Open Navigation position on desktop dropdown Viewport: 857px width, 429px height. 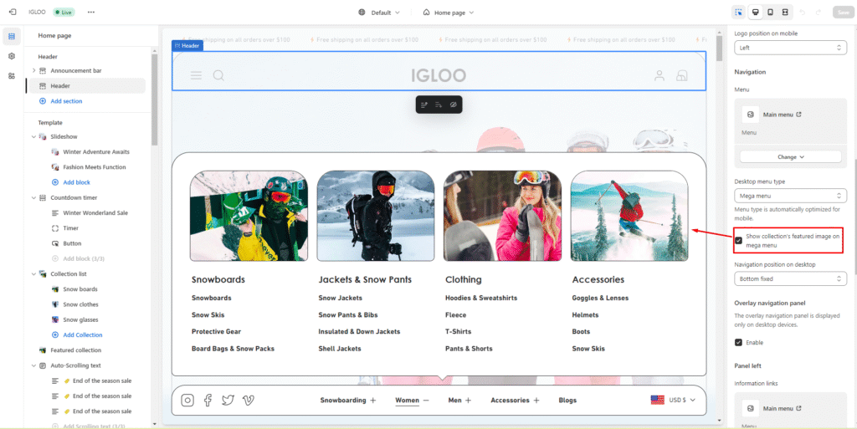coord(790,278)
